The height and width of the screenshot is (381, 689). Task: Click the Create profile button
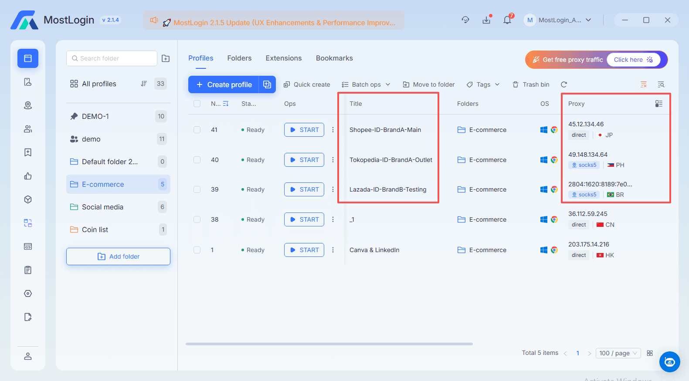coord(224,84)
